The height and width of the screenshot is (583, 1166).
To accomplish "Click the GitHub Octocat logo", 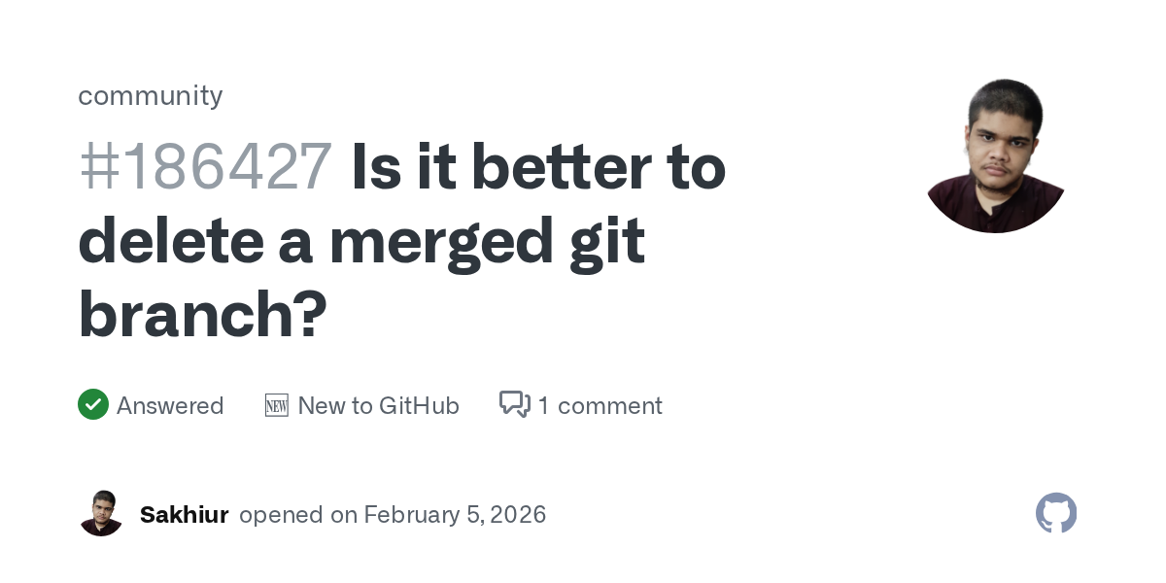I will [x=1056, y=513].
